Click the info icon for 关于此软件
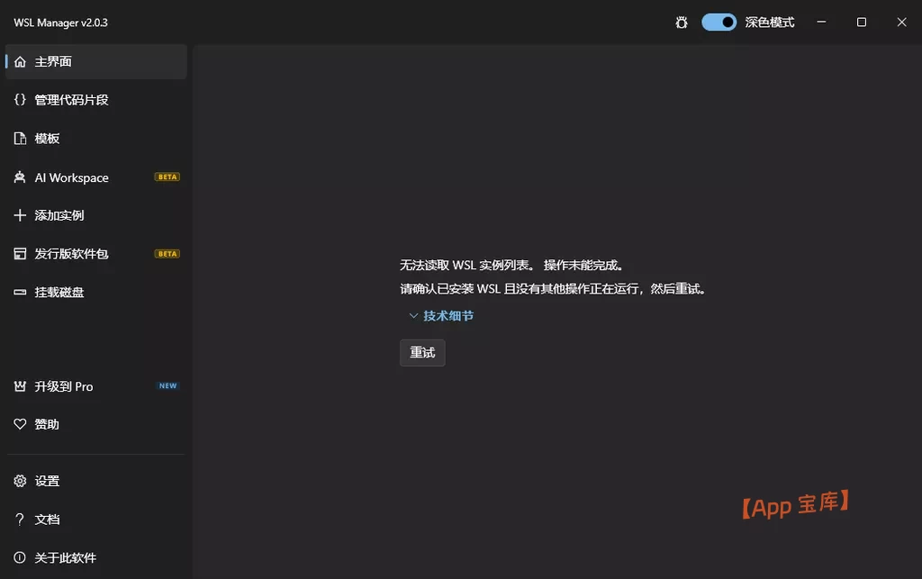Viewport: 922px width, 579px height. tap(20, 557)
